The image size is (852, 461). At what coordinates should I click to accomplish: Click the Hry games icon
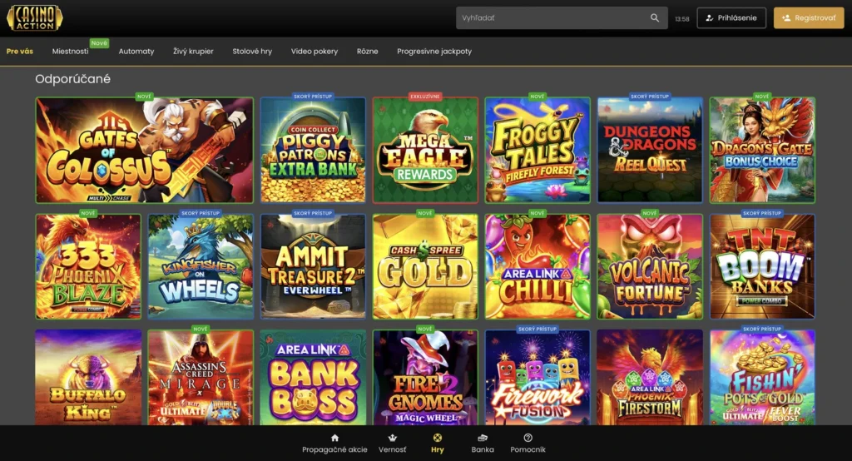click(x=438, y=438)
